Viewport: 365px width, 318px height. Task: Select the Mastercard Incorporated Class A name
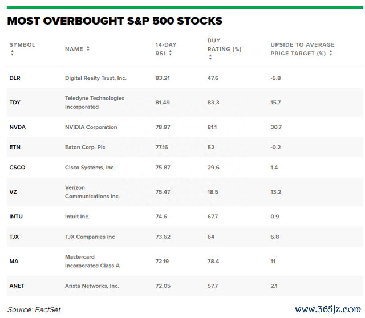(92, 261)
